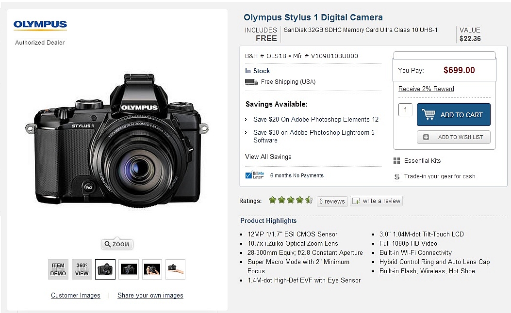Click the quantity input field

(x=405, y=110)
